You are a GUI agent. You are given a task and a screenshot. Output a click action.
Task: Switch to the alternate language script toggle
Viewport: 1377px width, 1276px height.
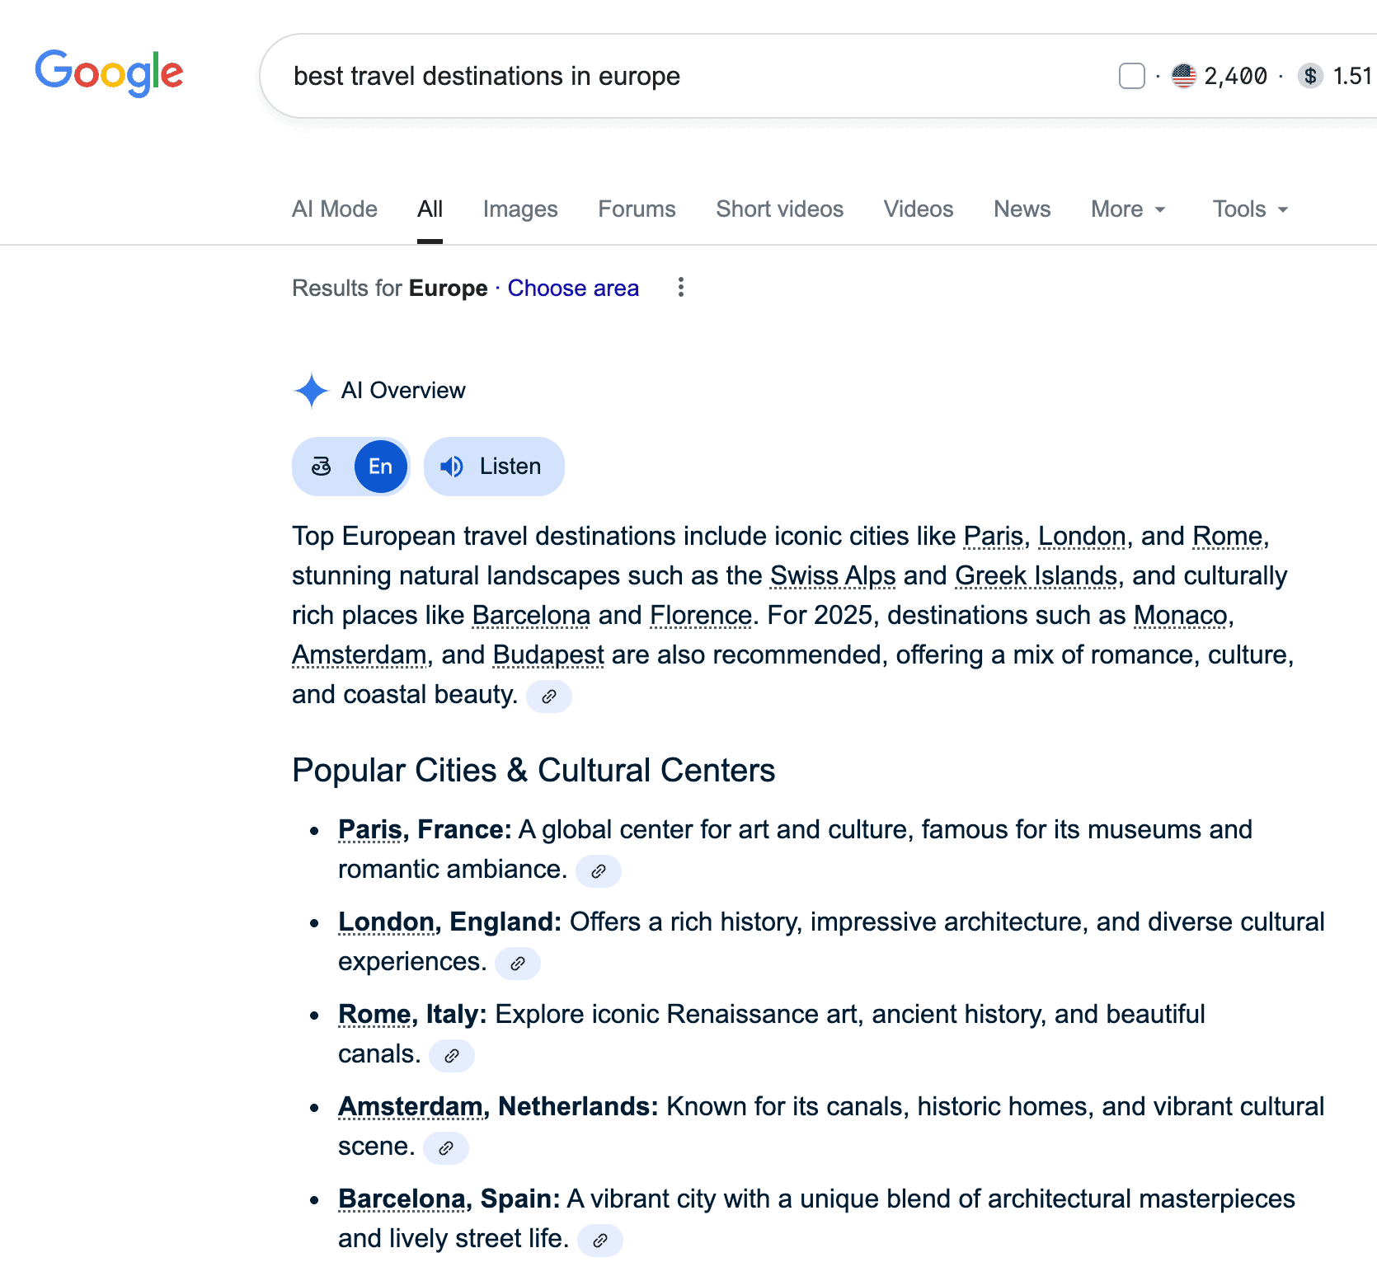[x=322, y=467]
